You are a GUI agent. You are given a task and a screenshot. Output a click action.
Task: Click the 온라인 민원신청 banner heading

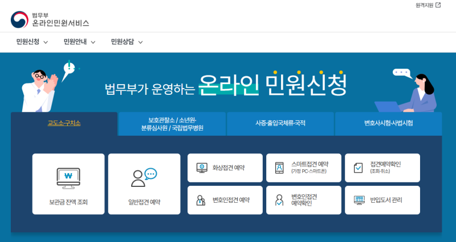(x=273, y=85)
